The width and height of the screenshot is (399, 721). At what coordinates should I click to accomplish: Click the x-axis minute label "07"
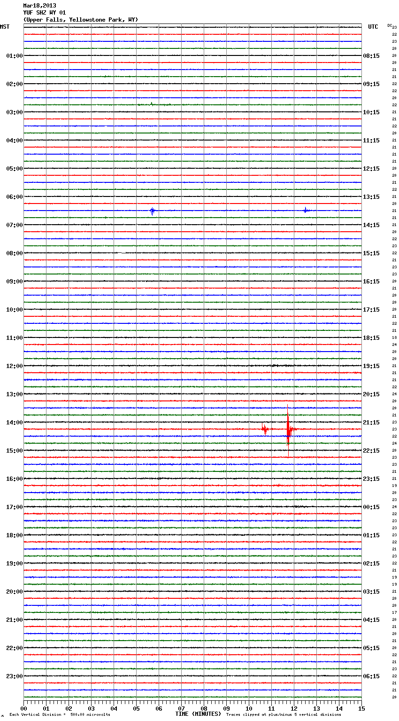click(x=181, y=708)
